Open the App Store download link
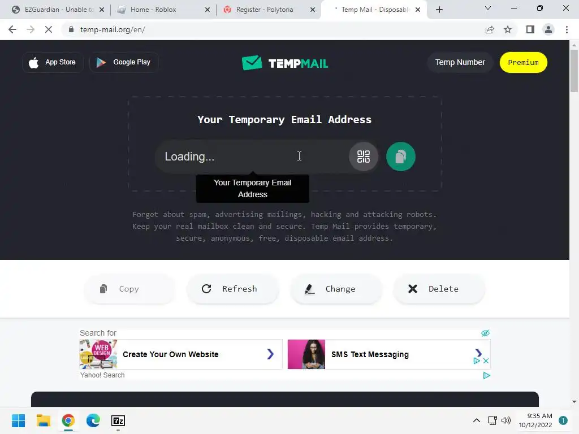The height and width of the screenshot is (434, 579). coord(53,62)
